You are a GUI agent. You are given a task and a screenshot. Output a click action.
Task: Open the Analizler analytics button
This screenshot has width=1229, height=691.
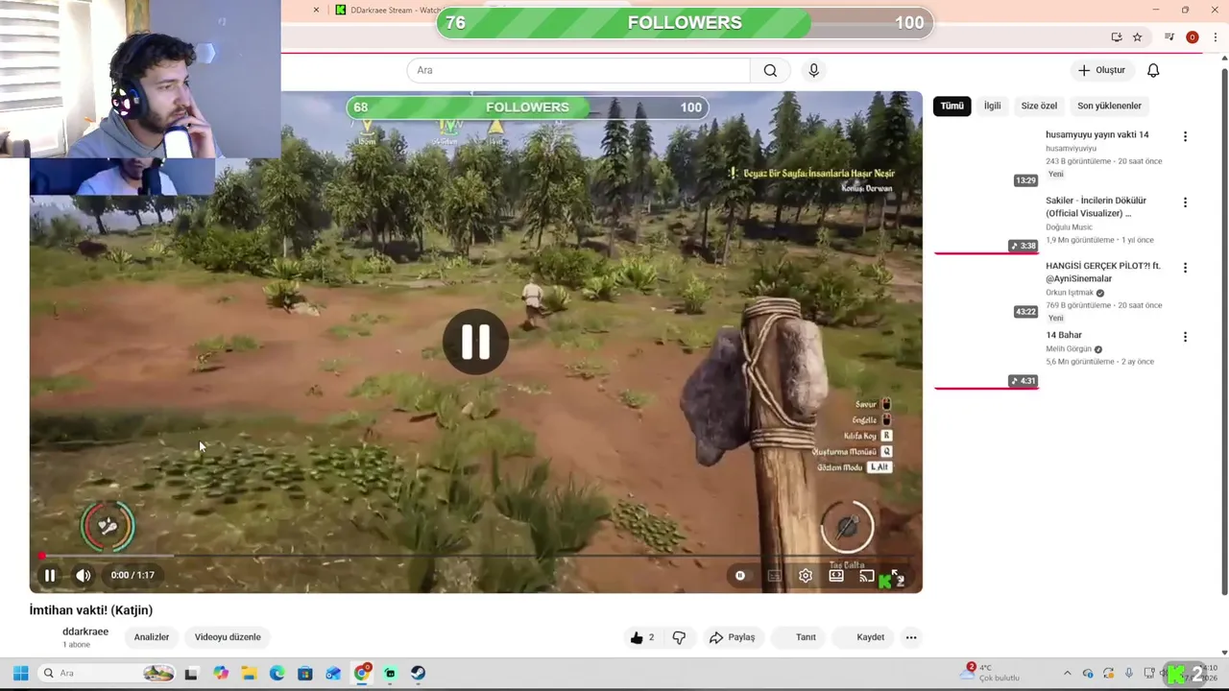coord(152,637)
